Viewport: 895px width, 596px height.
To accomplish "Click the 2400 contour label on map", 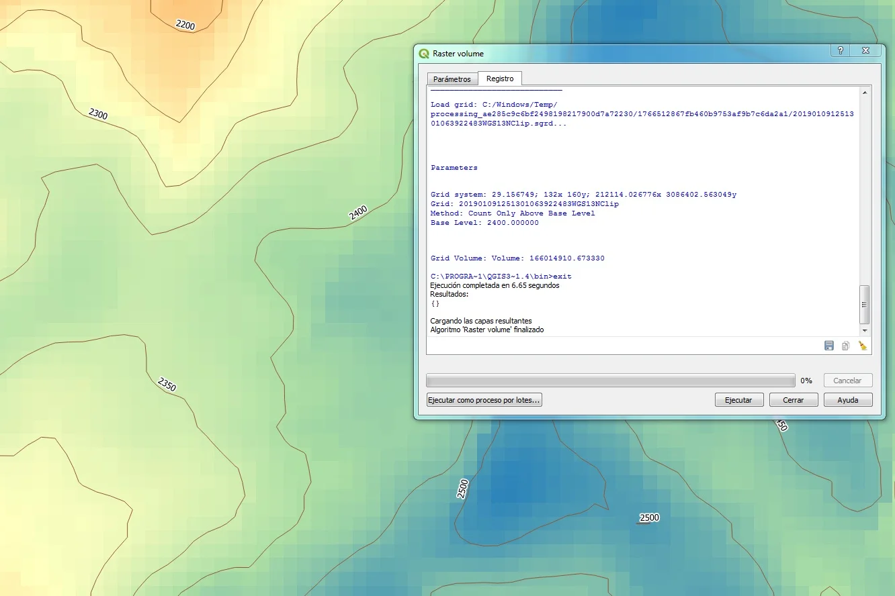I will (x=358, y=213).
